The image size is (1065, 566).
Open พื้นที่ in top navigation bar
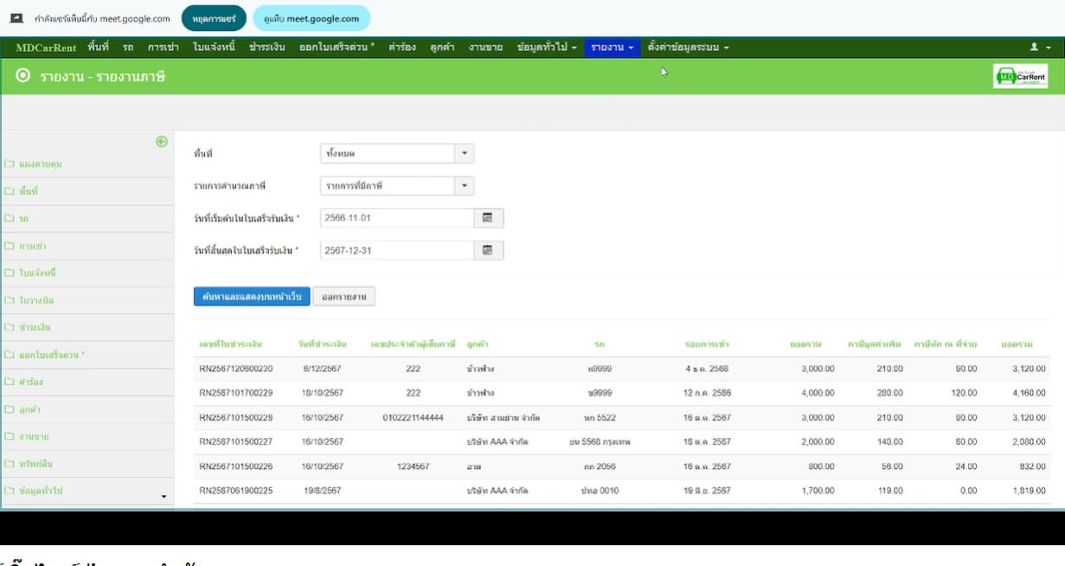98,48
